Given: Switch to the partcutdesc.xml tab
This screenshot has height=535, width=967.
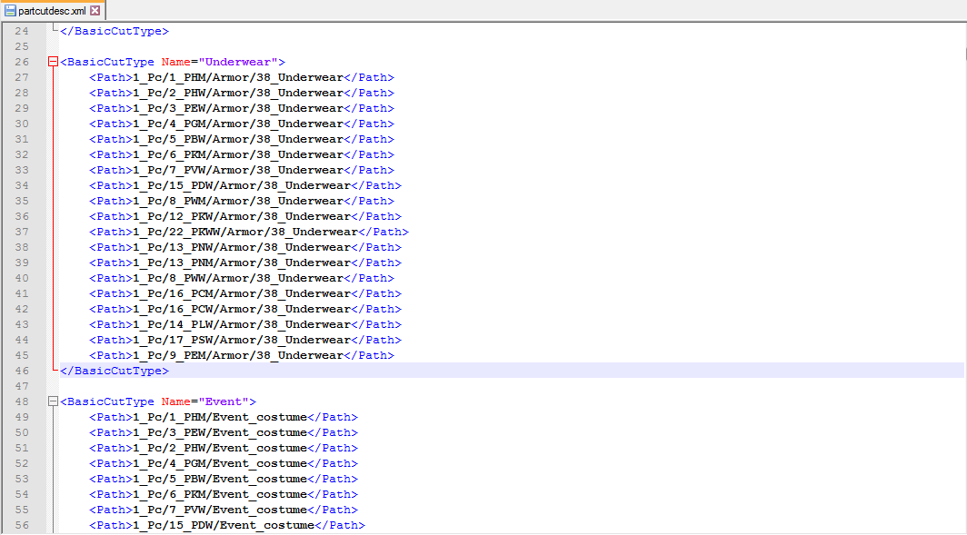Looking at the screenshot, I should (x=52, y=10).
